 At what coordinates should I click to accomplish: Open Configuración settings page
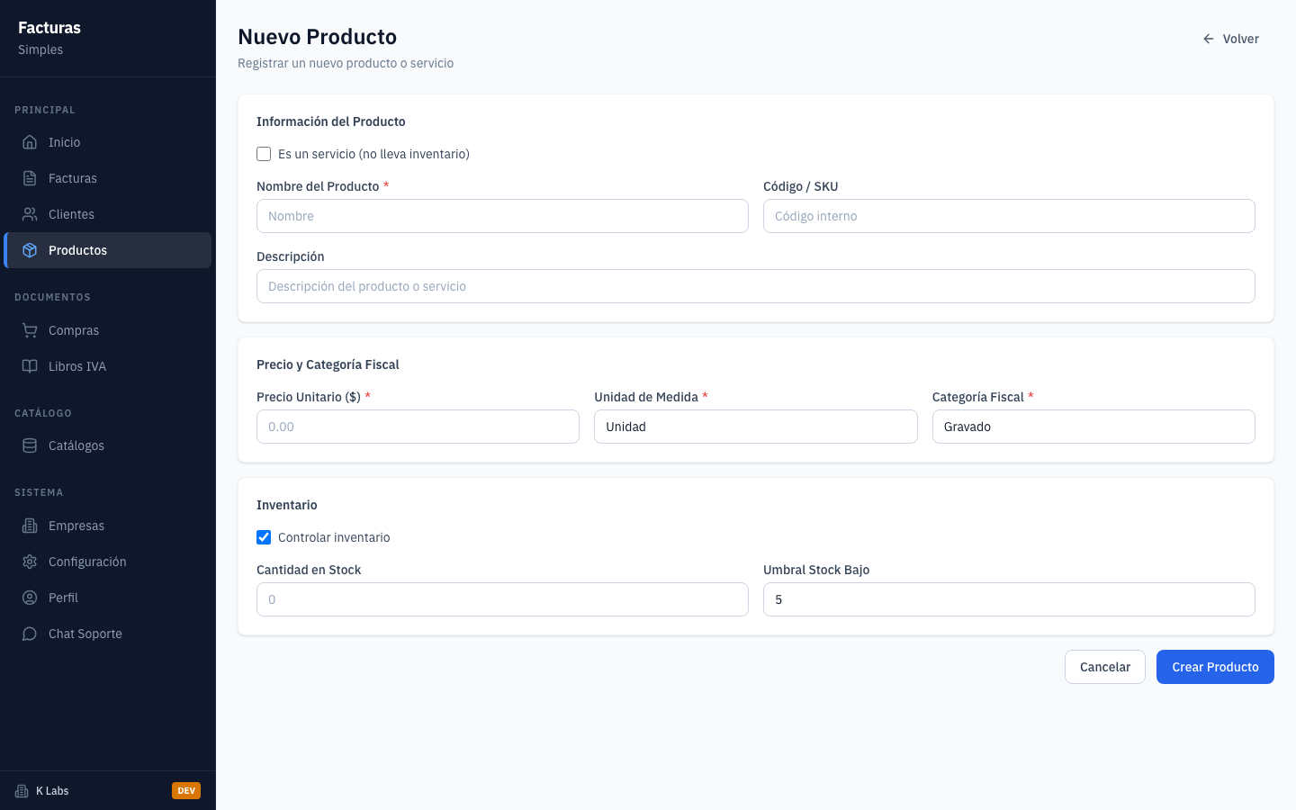[x=108, y=562]
